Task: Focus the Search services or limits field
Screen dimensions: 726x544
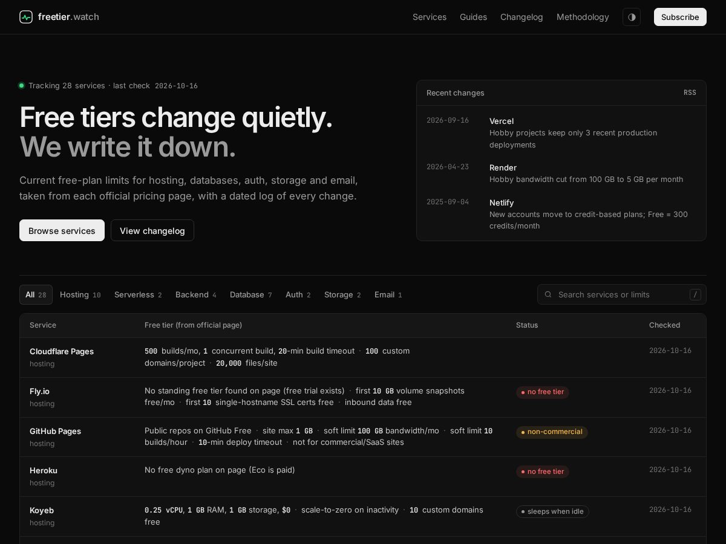Action: click(x=622, y=294)
